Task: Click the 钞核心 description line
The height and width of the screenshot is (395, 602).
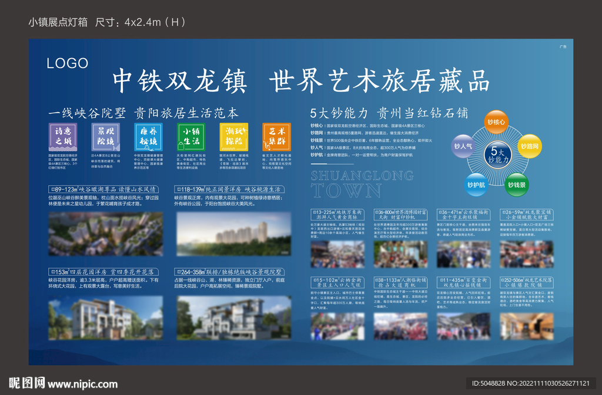Action: click(x=367, y=126)
